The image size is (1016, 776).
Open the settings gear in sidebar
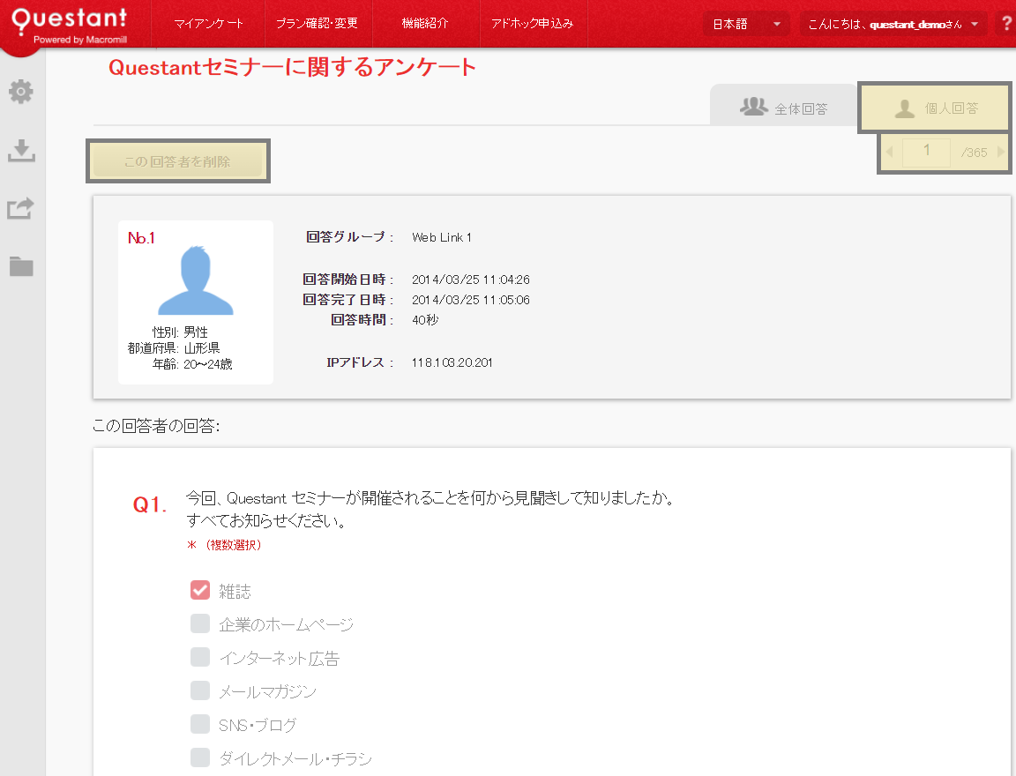21,92
